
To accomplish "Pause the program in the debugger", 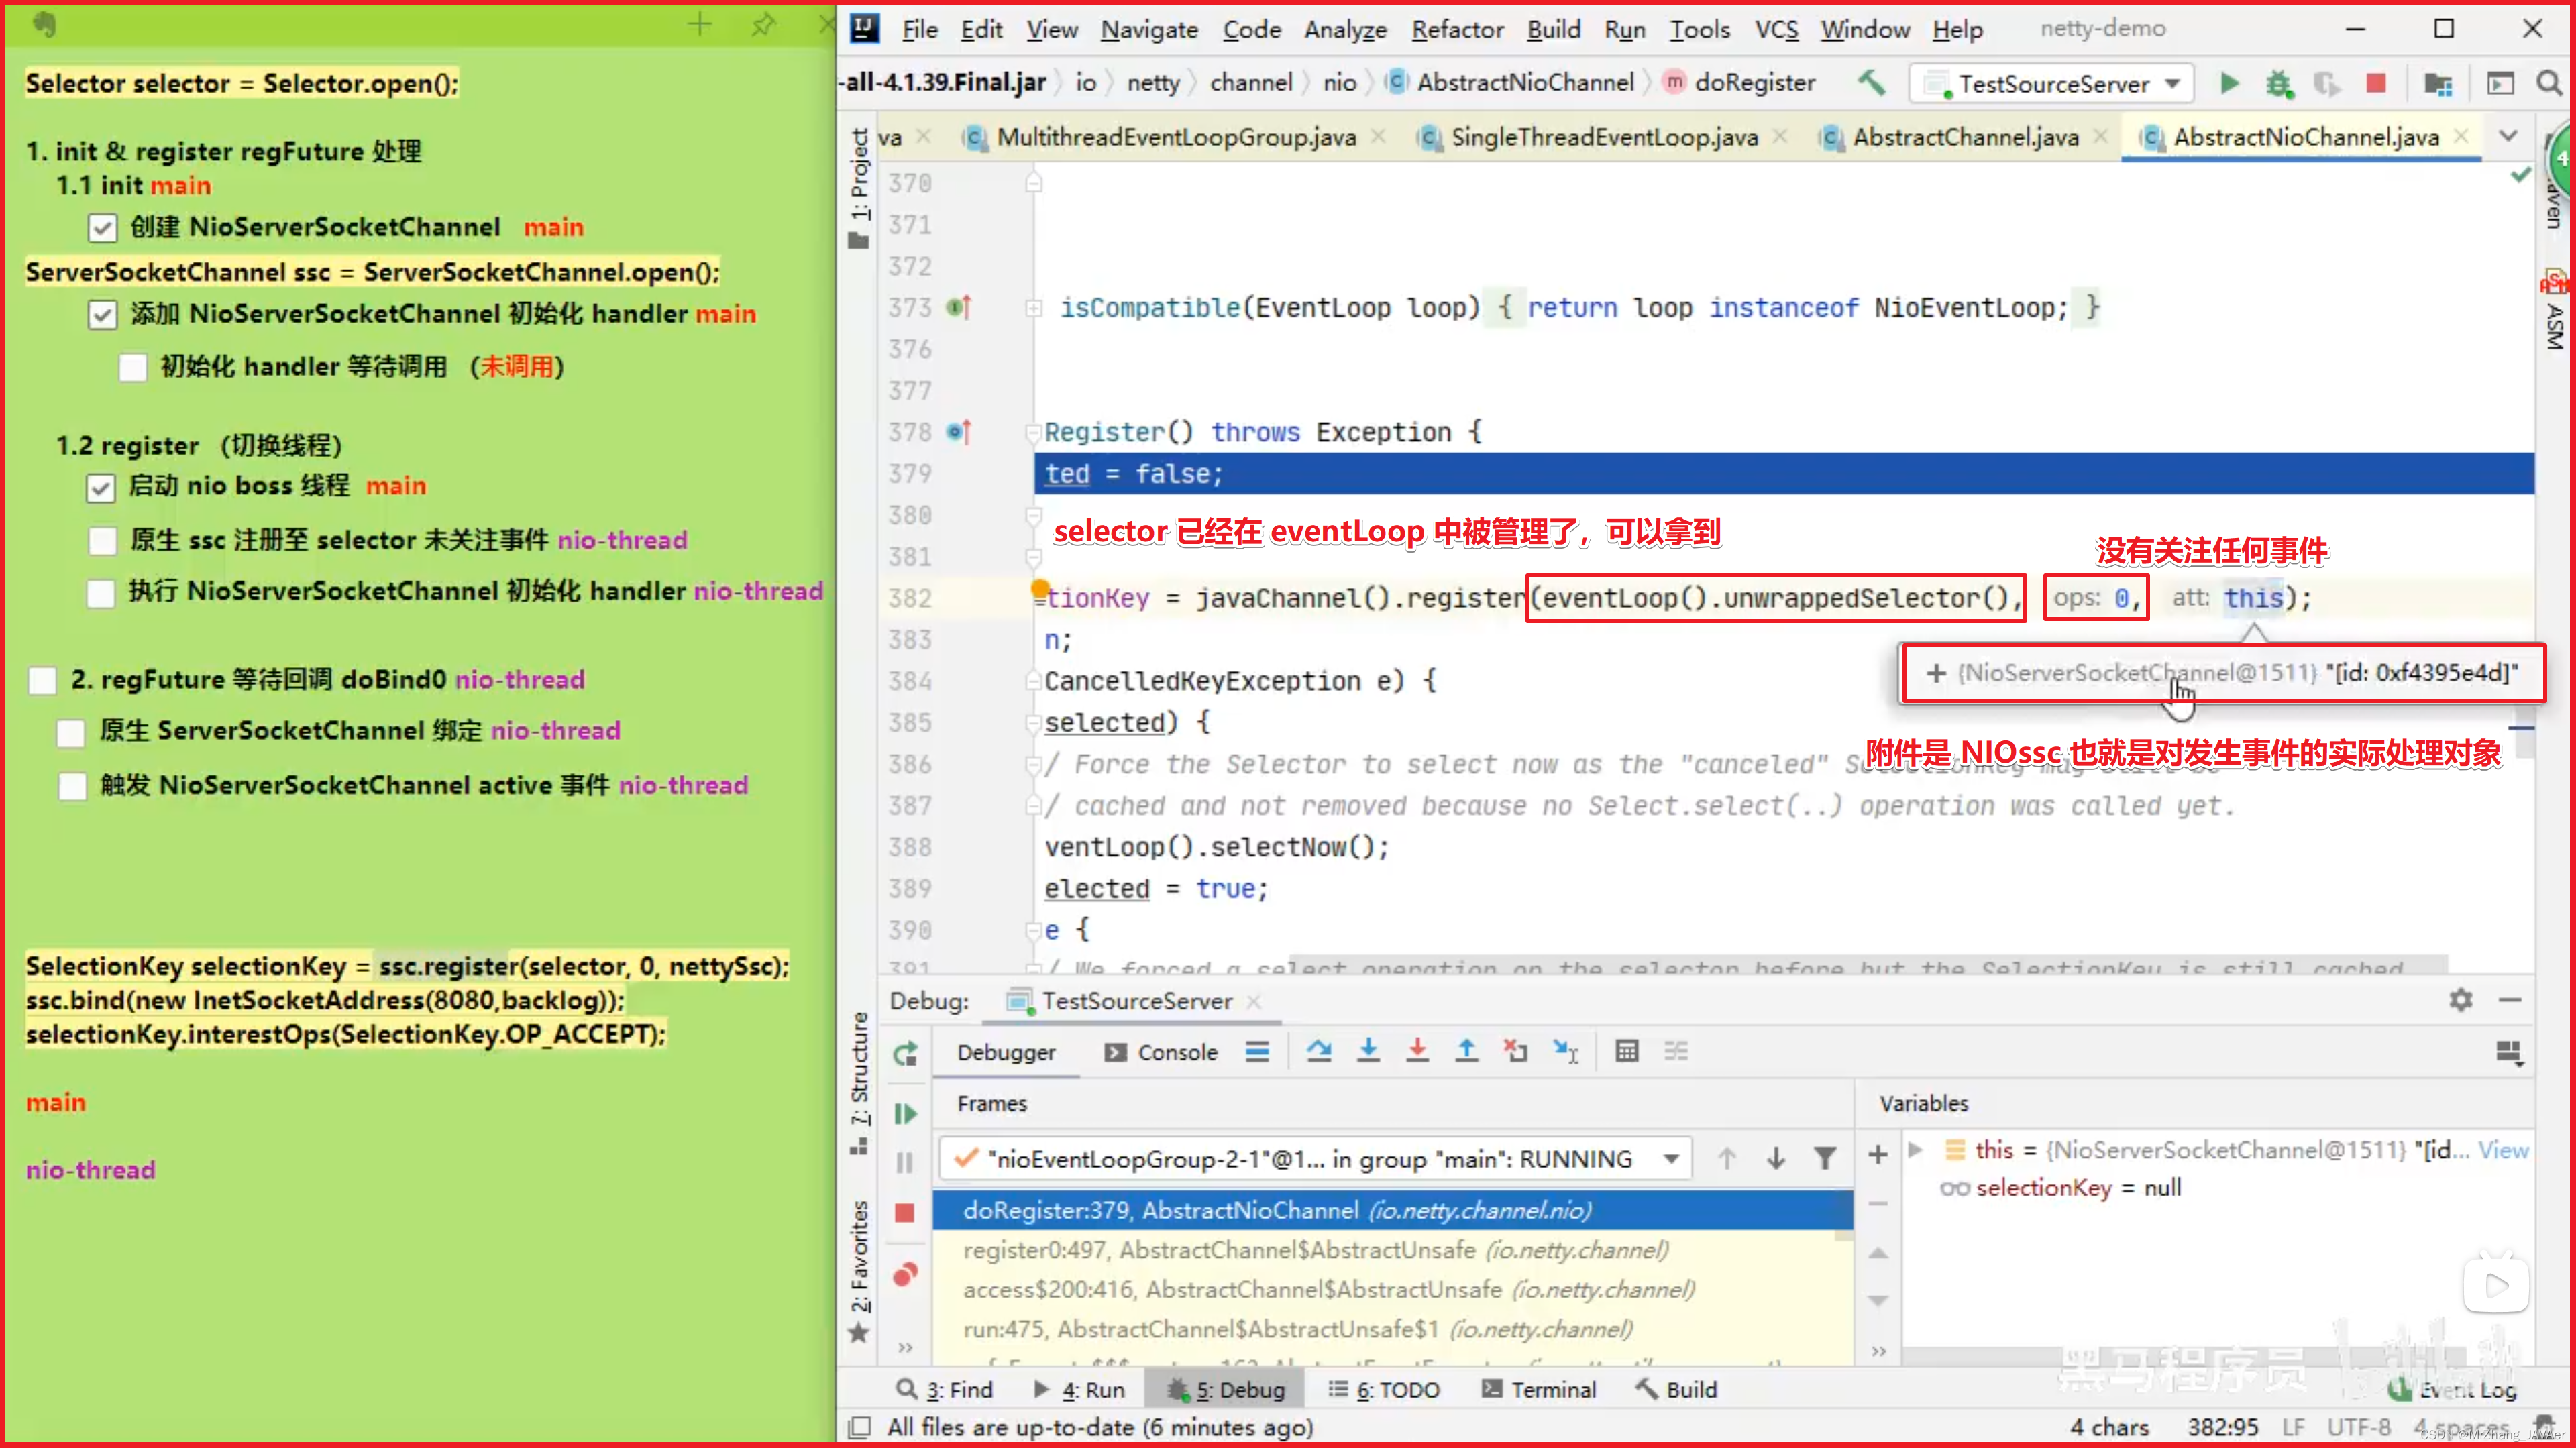I will click(905, 1162).
